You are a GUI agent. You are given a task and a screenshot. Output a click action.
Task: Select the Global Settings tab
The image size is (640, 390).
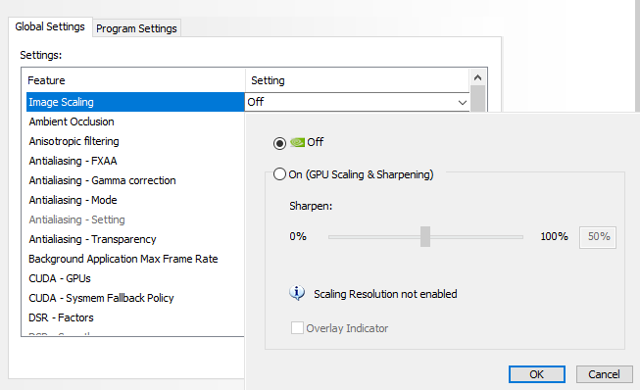(x=50, y=26)
